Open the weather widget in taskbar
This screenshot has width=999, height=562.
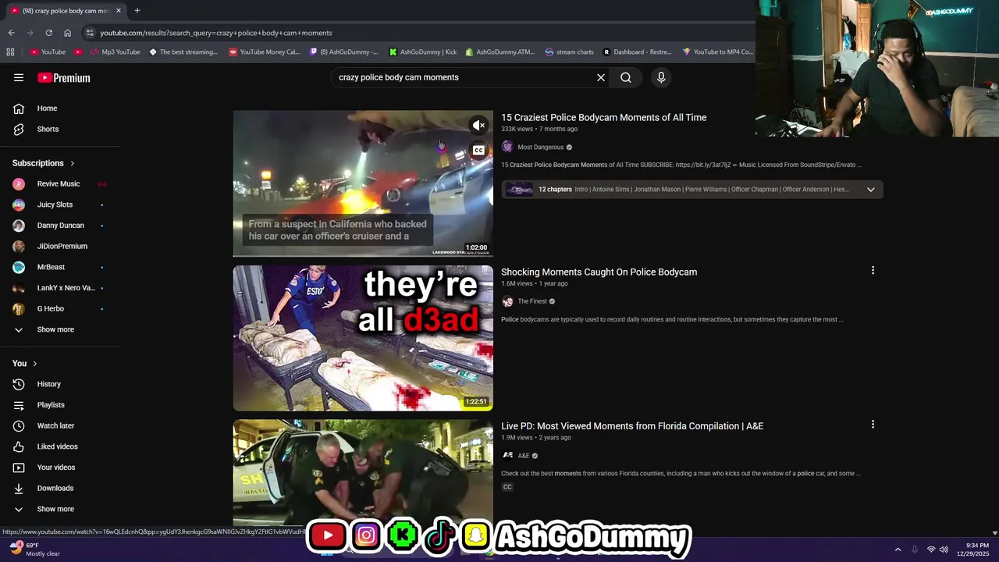pos(35,550)
